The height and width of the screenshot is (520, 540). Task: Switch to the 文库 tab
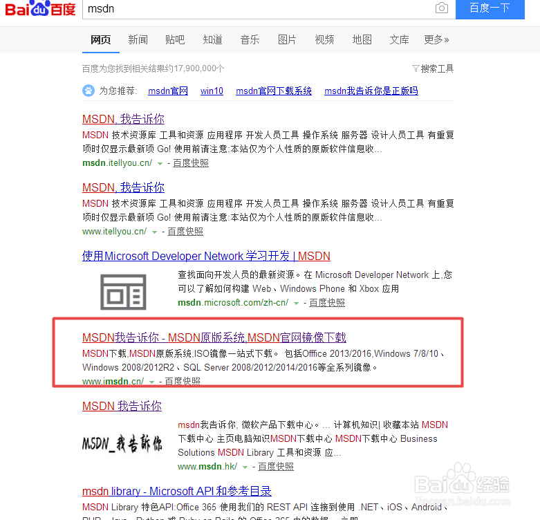coord(399,40)
